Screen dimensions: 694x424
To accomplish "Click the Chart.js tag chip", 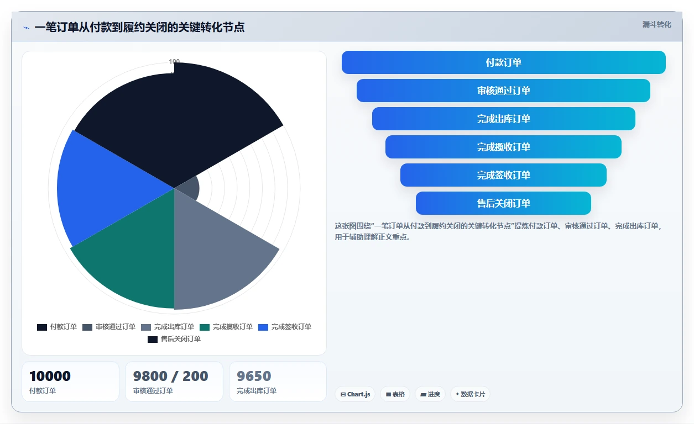I will click(x=355, y=394).
